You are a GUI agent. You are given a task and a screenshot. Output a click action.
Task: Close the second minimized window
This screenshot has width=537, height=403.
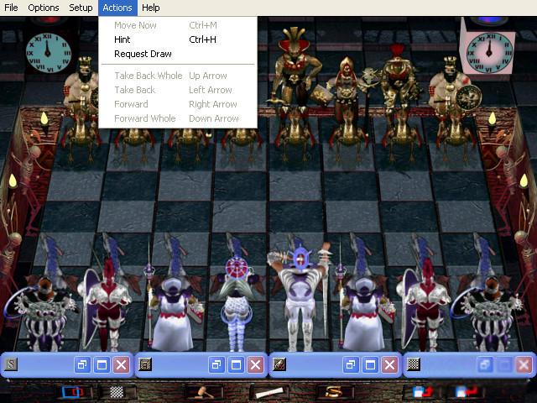point(255,364)
